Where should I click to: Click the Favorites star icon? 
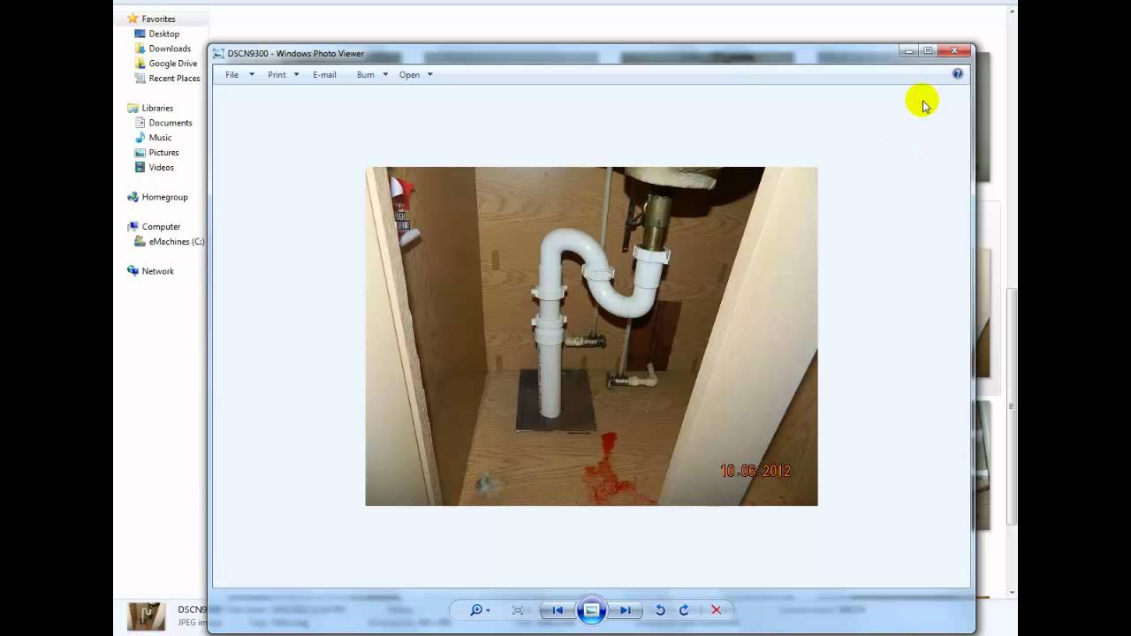133,19
